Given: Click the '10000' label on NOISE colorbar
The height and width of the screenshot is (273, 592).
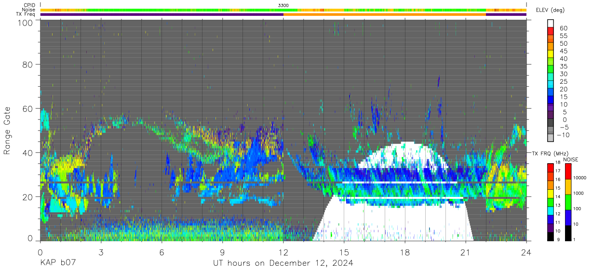Looking at the screenshot, I should click(x=580, y=178).
